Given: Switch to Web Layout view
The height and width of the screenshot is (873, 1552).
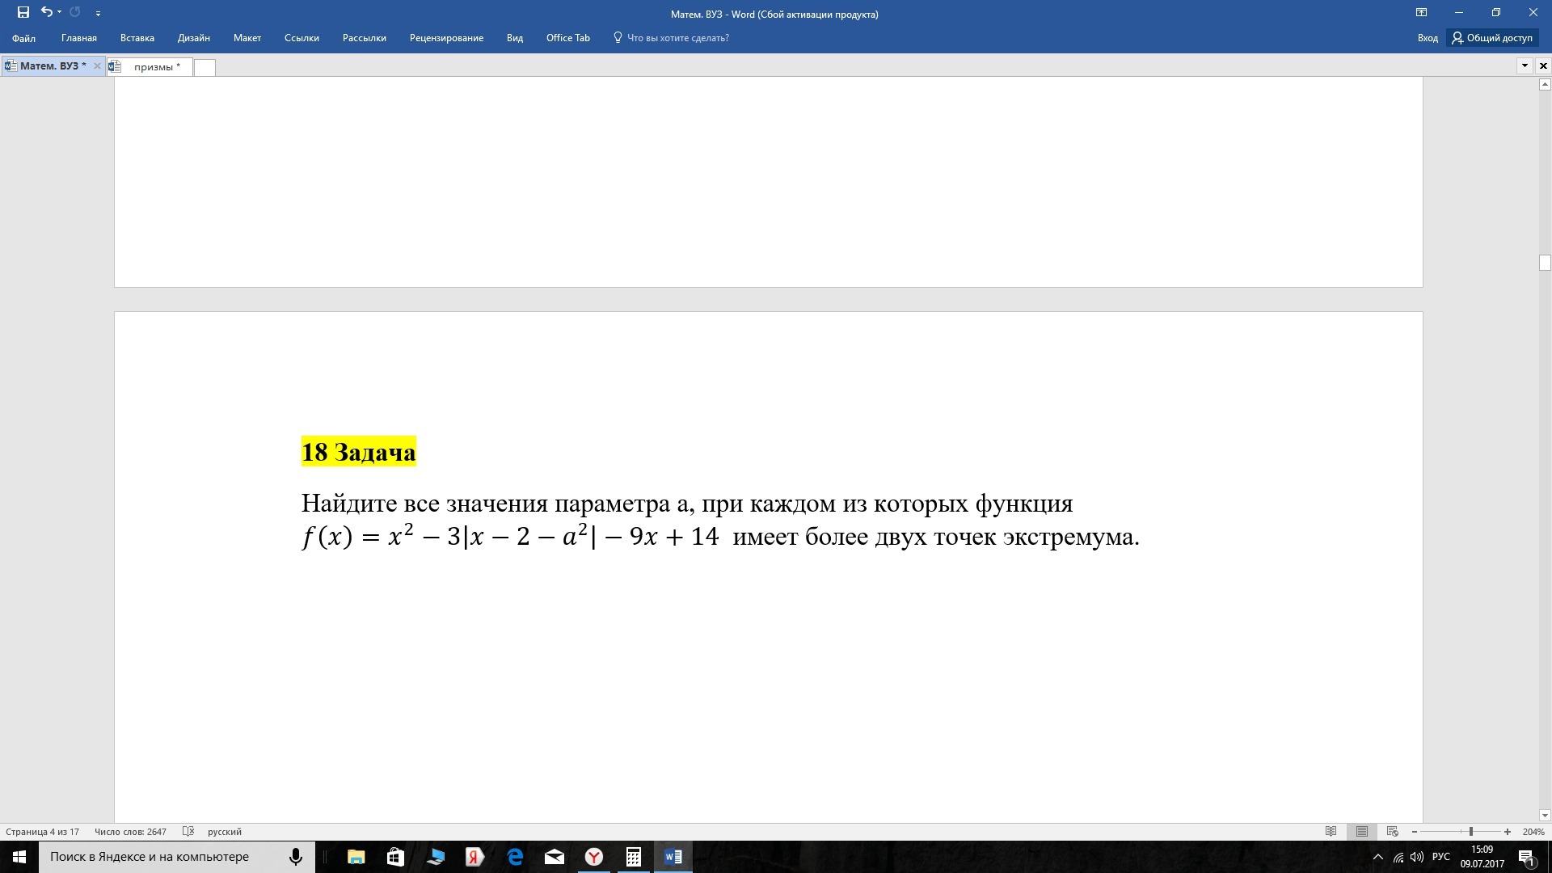Looking at the screenshot, I should coord(1392,831).
